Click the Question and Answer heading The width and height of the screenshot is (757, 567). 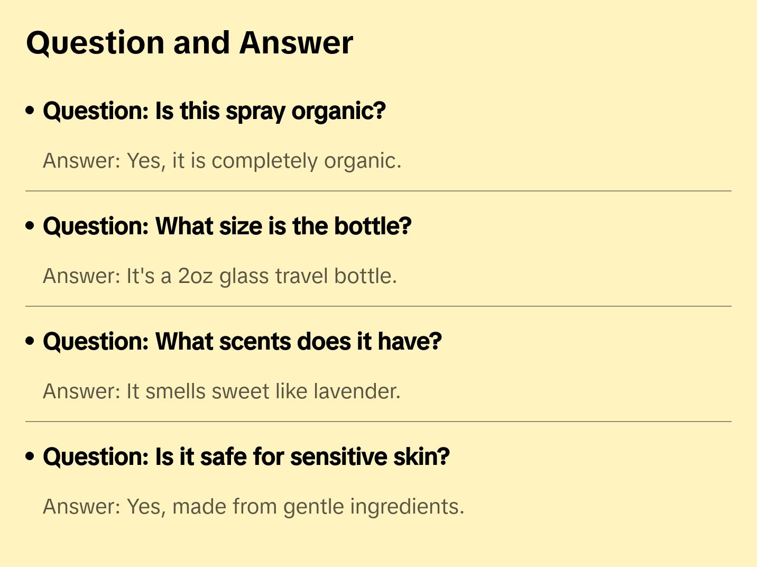point(189,43)
